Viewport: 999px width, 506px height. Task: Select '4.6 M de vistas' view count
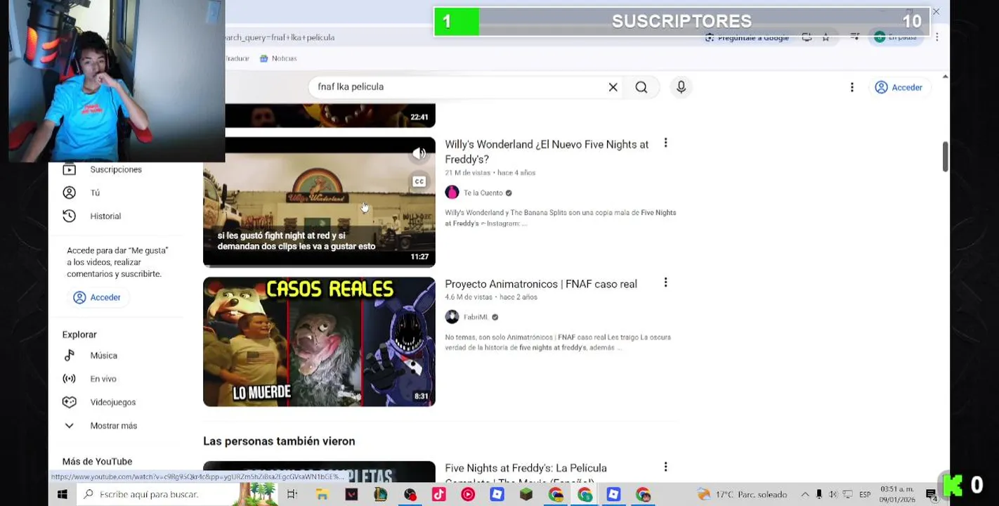click(469, 297)
